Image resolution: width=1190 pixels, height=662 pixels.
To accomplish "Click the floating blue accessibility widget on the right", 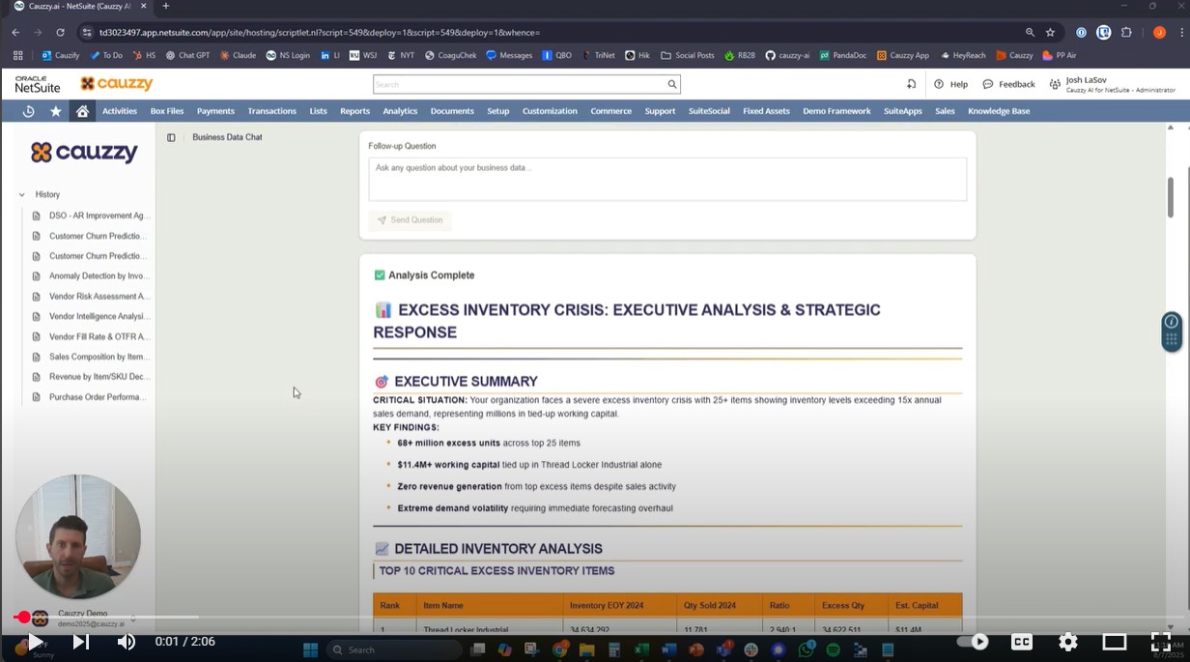I will 1171,331.
